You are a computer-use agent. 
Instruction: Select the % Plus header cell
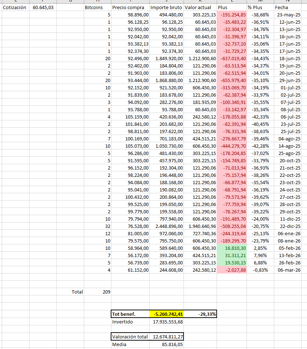pos(260,7)
